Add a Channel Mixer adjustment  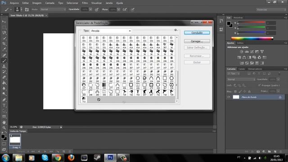click(259, 58)
